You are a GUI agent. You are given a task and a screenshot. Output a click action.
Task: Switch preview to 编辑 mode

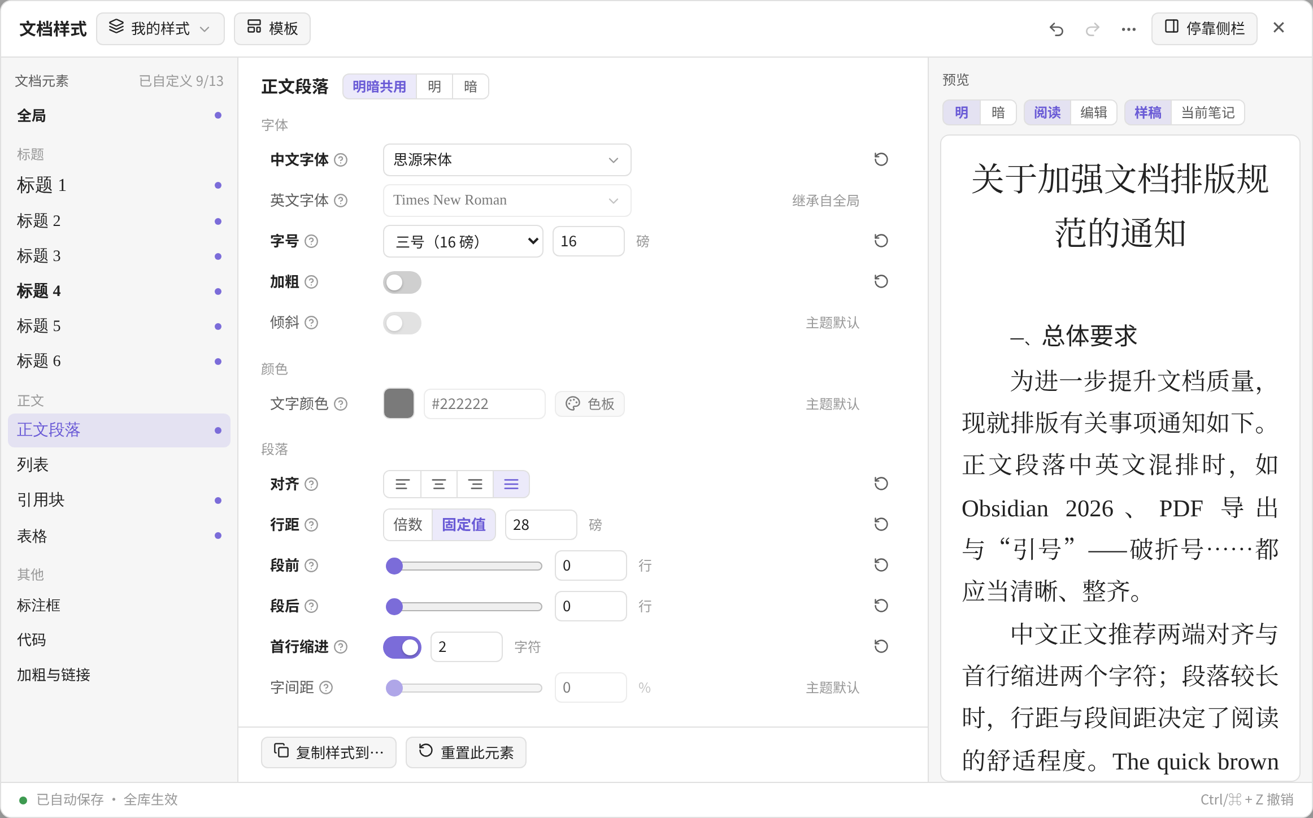coord(1094,112)
